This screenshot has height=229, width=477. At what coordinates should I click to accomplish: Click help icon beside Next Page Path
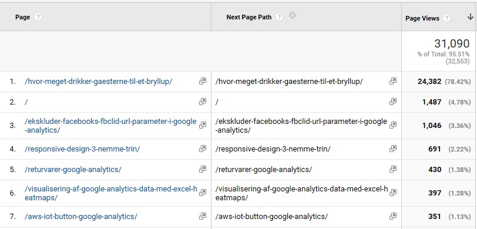click(x=279, y=17)
